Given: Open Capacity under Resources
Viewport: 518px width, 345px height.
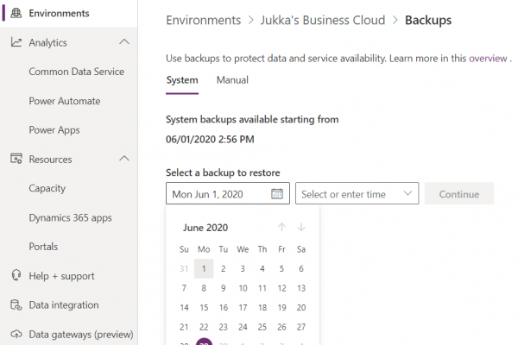Looking at the screenshot, I should 47,189.
